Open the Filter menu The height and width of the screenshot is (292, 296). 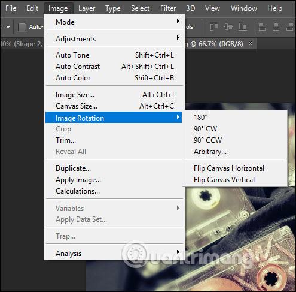(x=168, y=8)
